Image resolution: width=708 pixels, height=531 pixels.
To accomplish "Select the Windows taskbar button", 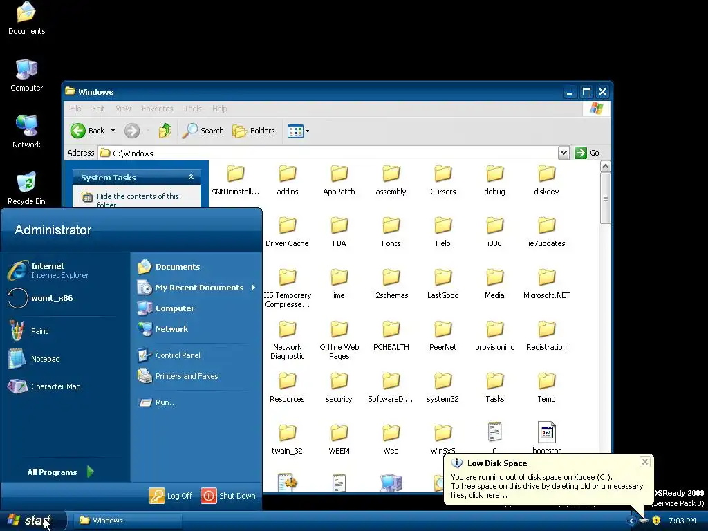I will click(x=127, y=521).
